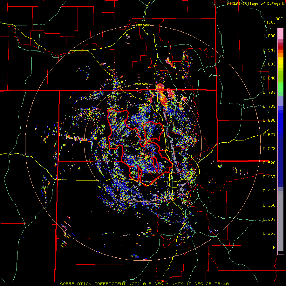
Task: Click the 0.893 legend value
Action: click(x=269, y=64)
